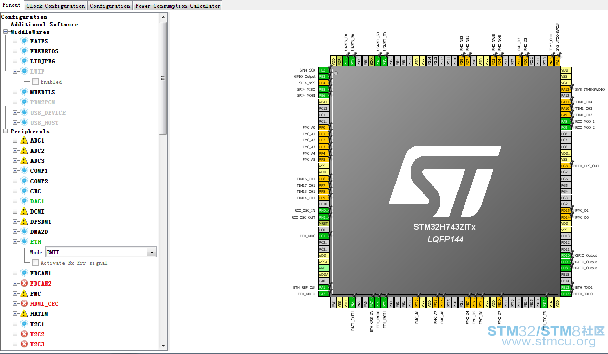Select the USB_HOST tree item
The width and height of the screenshot is (608, 354).
(x=44, y=122)
